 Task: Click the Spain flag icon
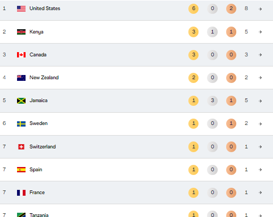[x=21, y=170]
